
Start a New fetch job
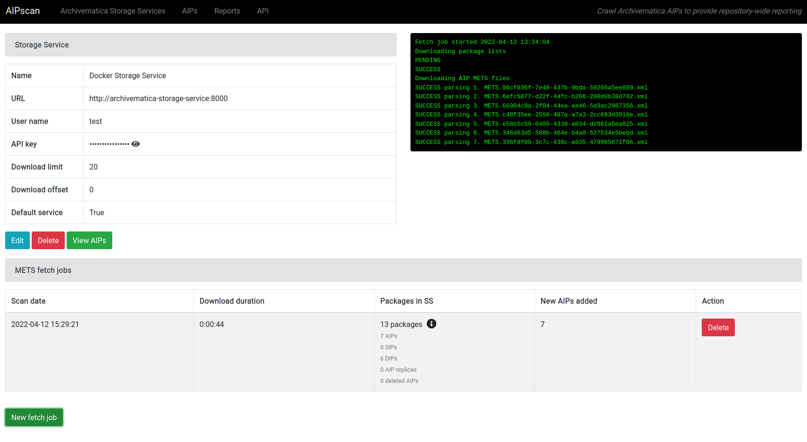[x=34, y=417]
